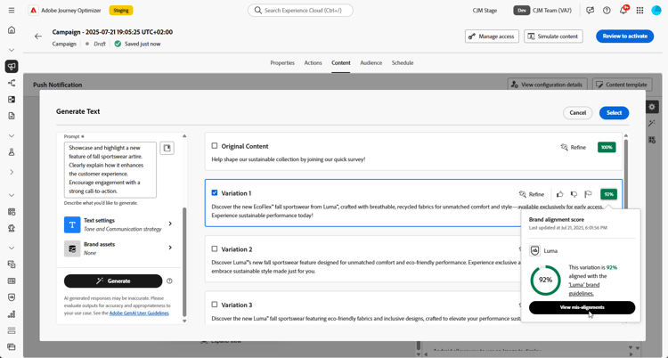This screenshot has width=668, height=358.
Task: Click the 92% brand score badge
Action: click(609, 194)
